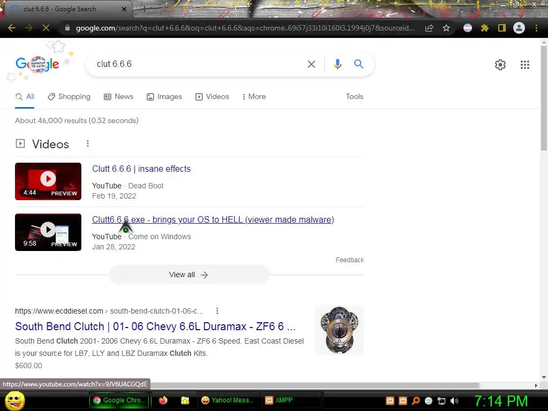The height and width of the screenshot is (411, 548).
Task: Play the 9:58 video preview thumbnail
Action: [48, 232]
